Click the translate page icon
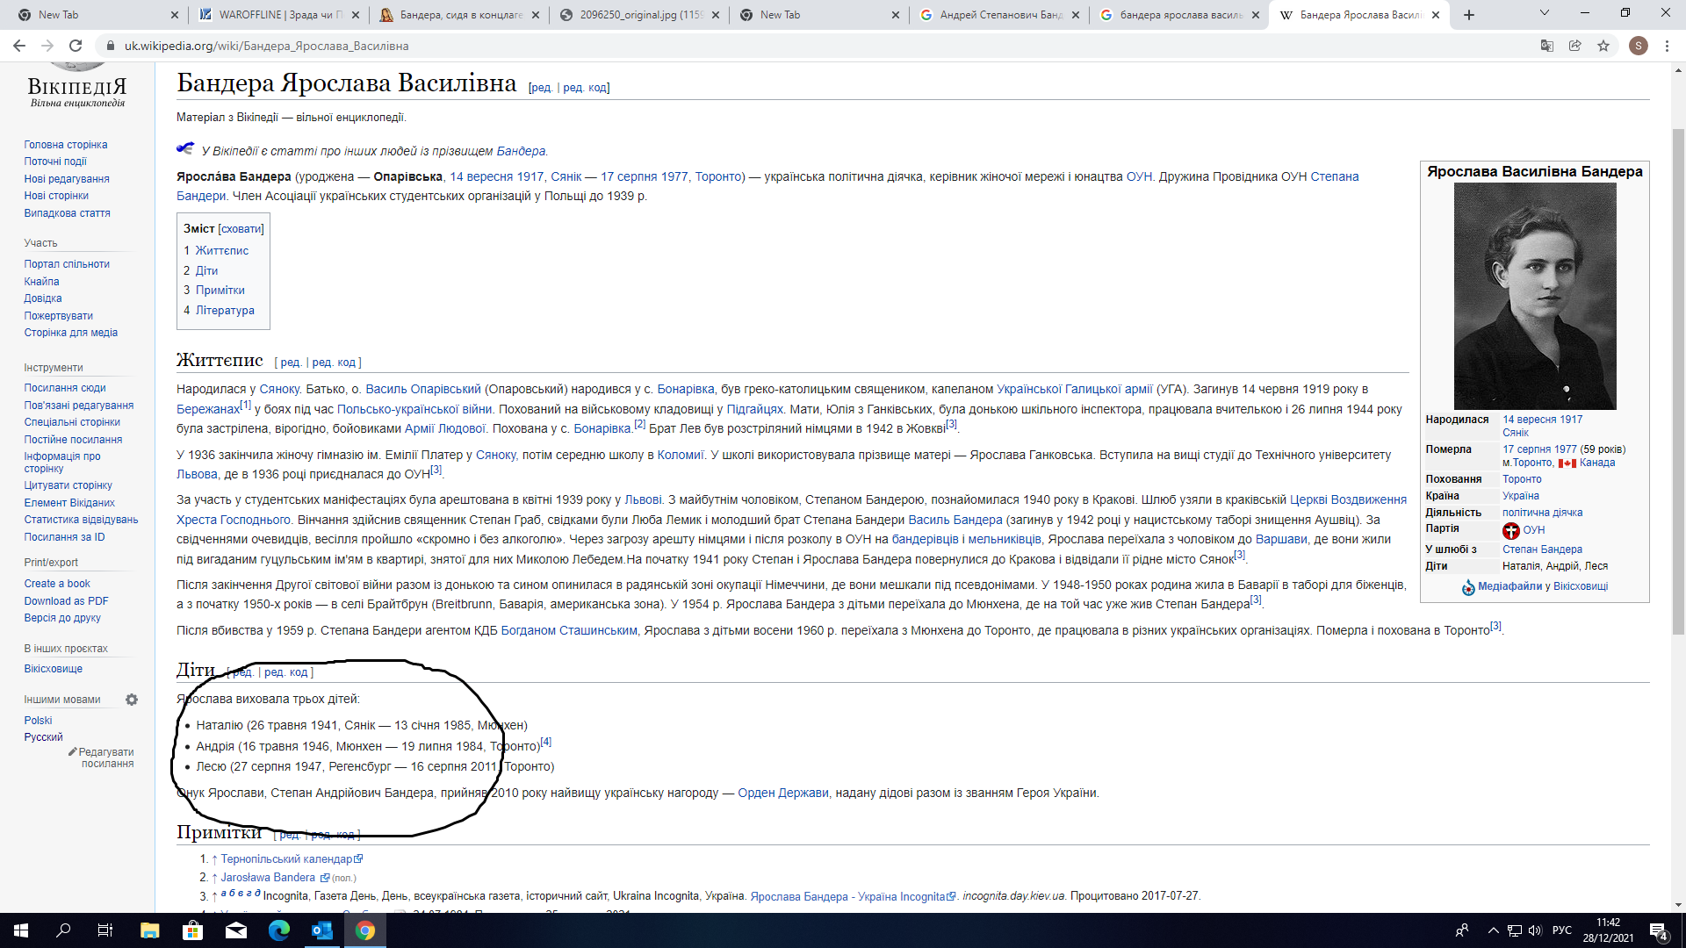Viewport: 1686px width, 948px height. (1547, 46)
